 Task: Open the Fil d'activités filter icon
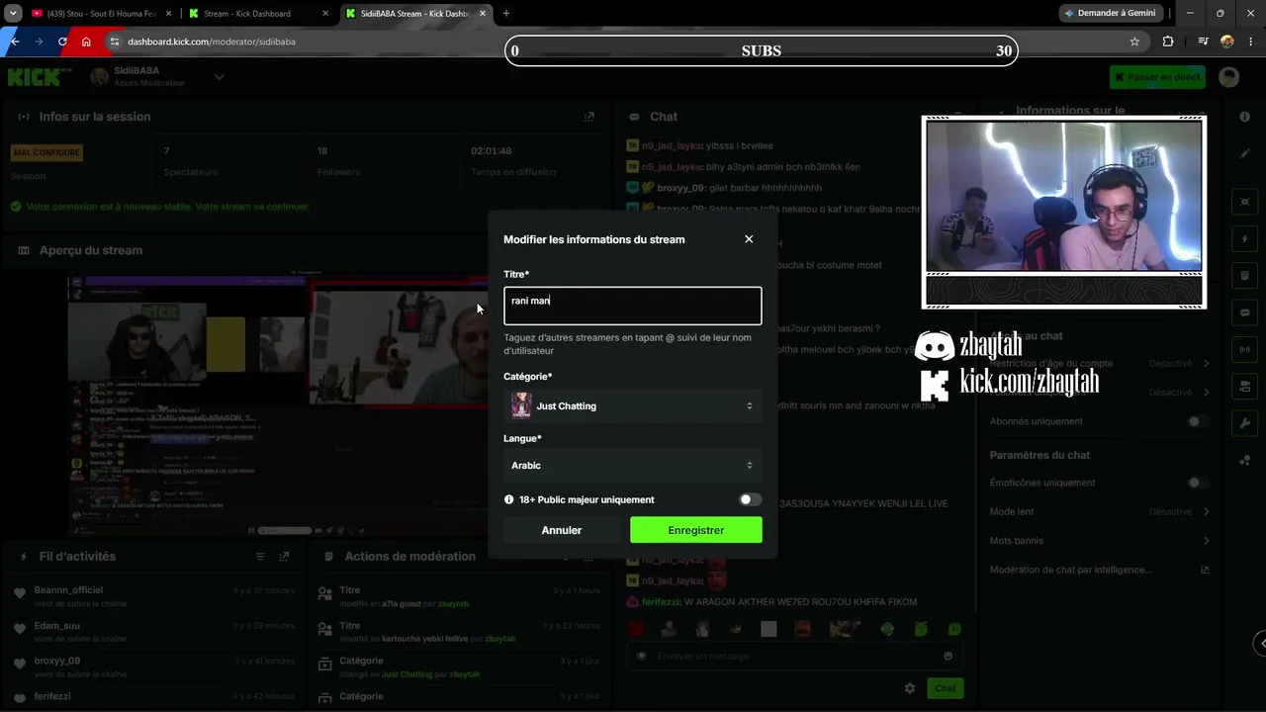coord(261,557)
